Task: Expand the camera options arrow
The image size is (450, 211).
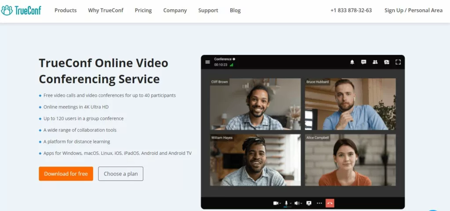Action: 280,204
